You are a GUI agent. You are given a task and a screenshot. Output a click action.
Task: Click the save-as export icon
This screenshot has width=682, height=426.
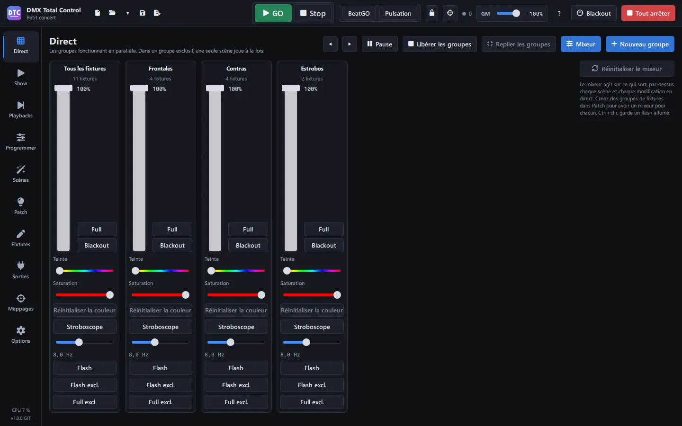[157, 13]
